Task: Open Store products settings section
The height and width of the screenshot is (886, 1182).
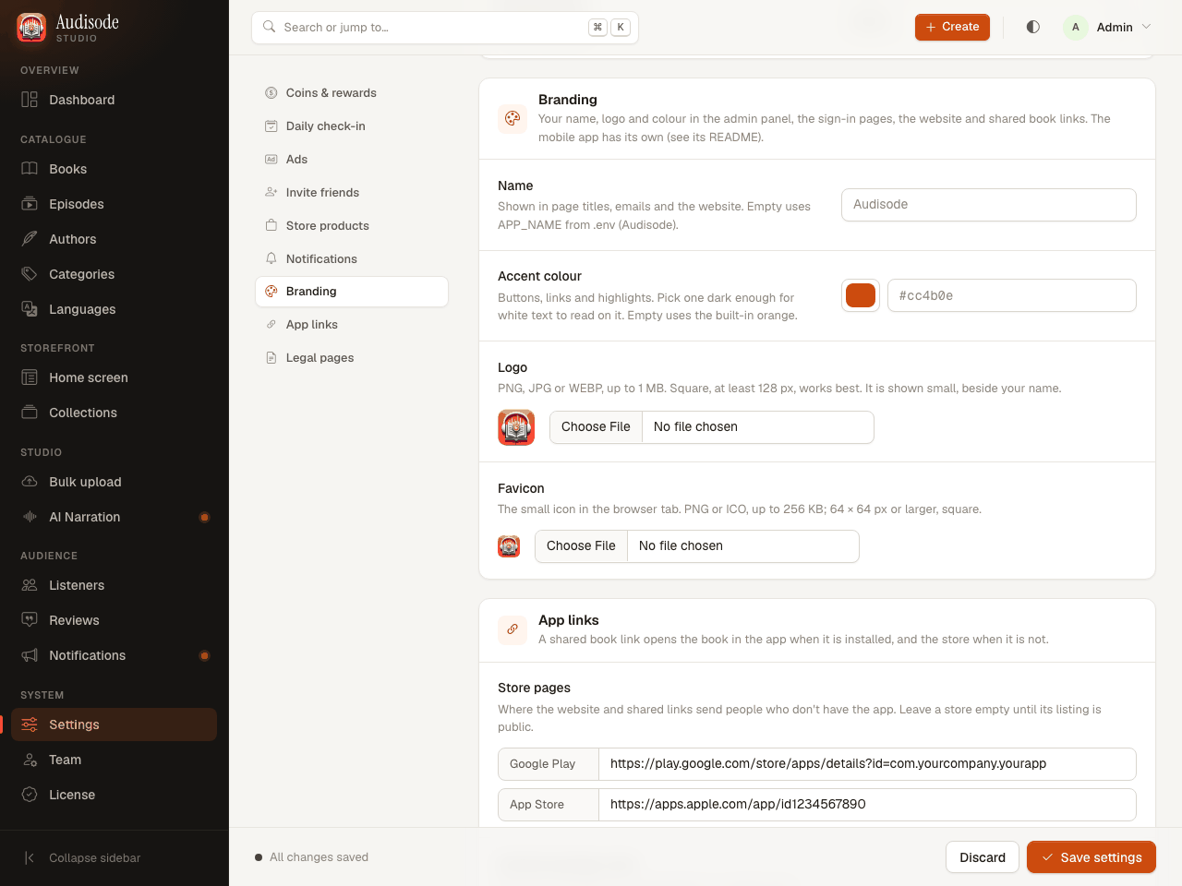Action: 352,226
